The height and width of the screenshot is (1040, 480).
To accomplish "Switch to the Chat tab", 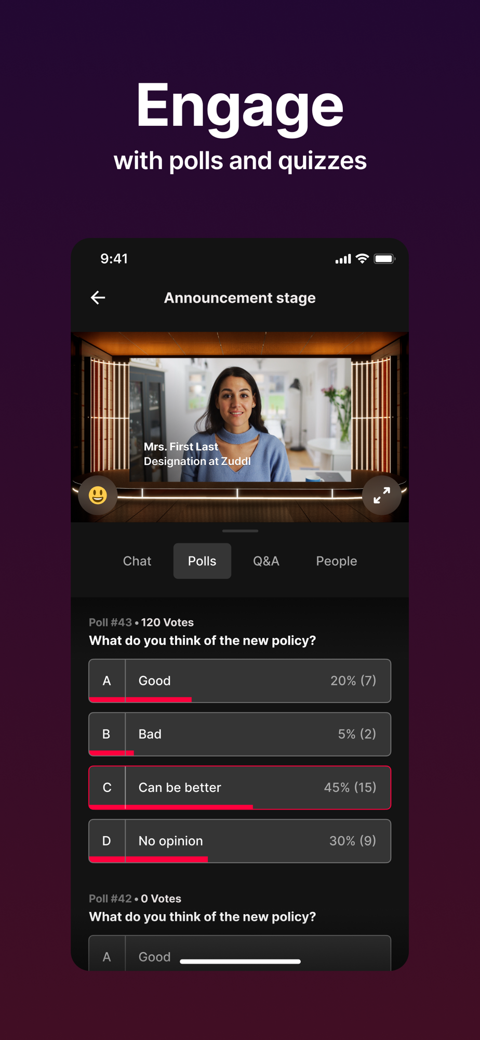I will click(137, 561).
